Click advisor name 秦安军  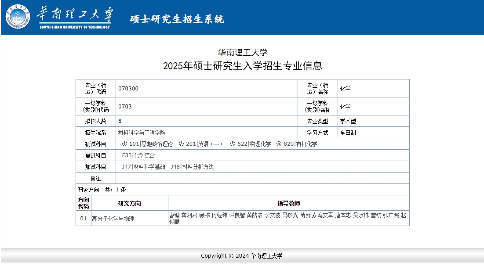tap(325, 215)
